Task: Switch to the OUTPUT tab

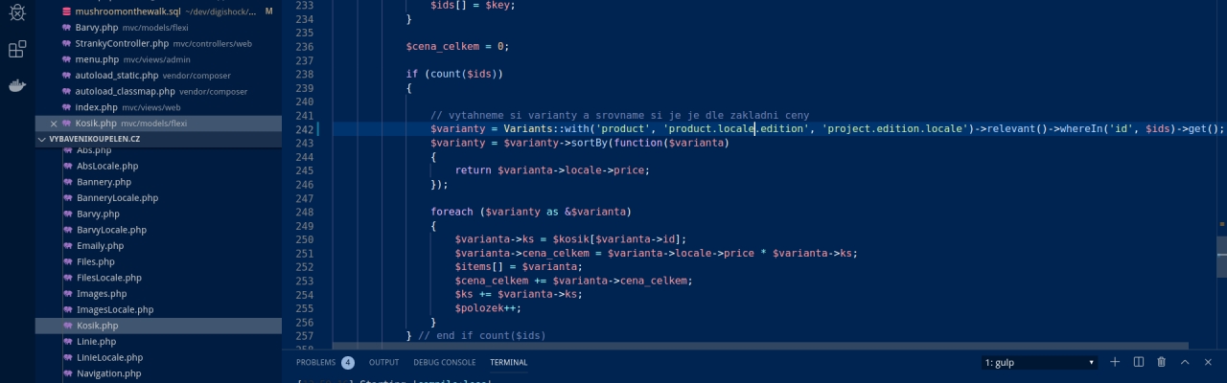Action: coord(383,363)
